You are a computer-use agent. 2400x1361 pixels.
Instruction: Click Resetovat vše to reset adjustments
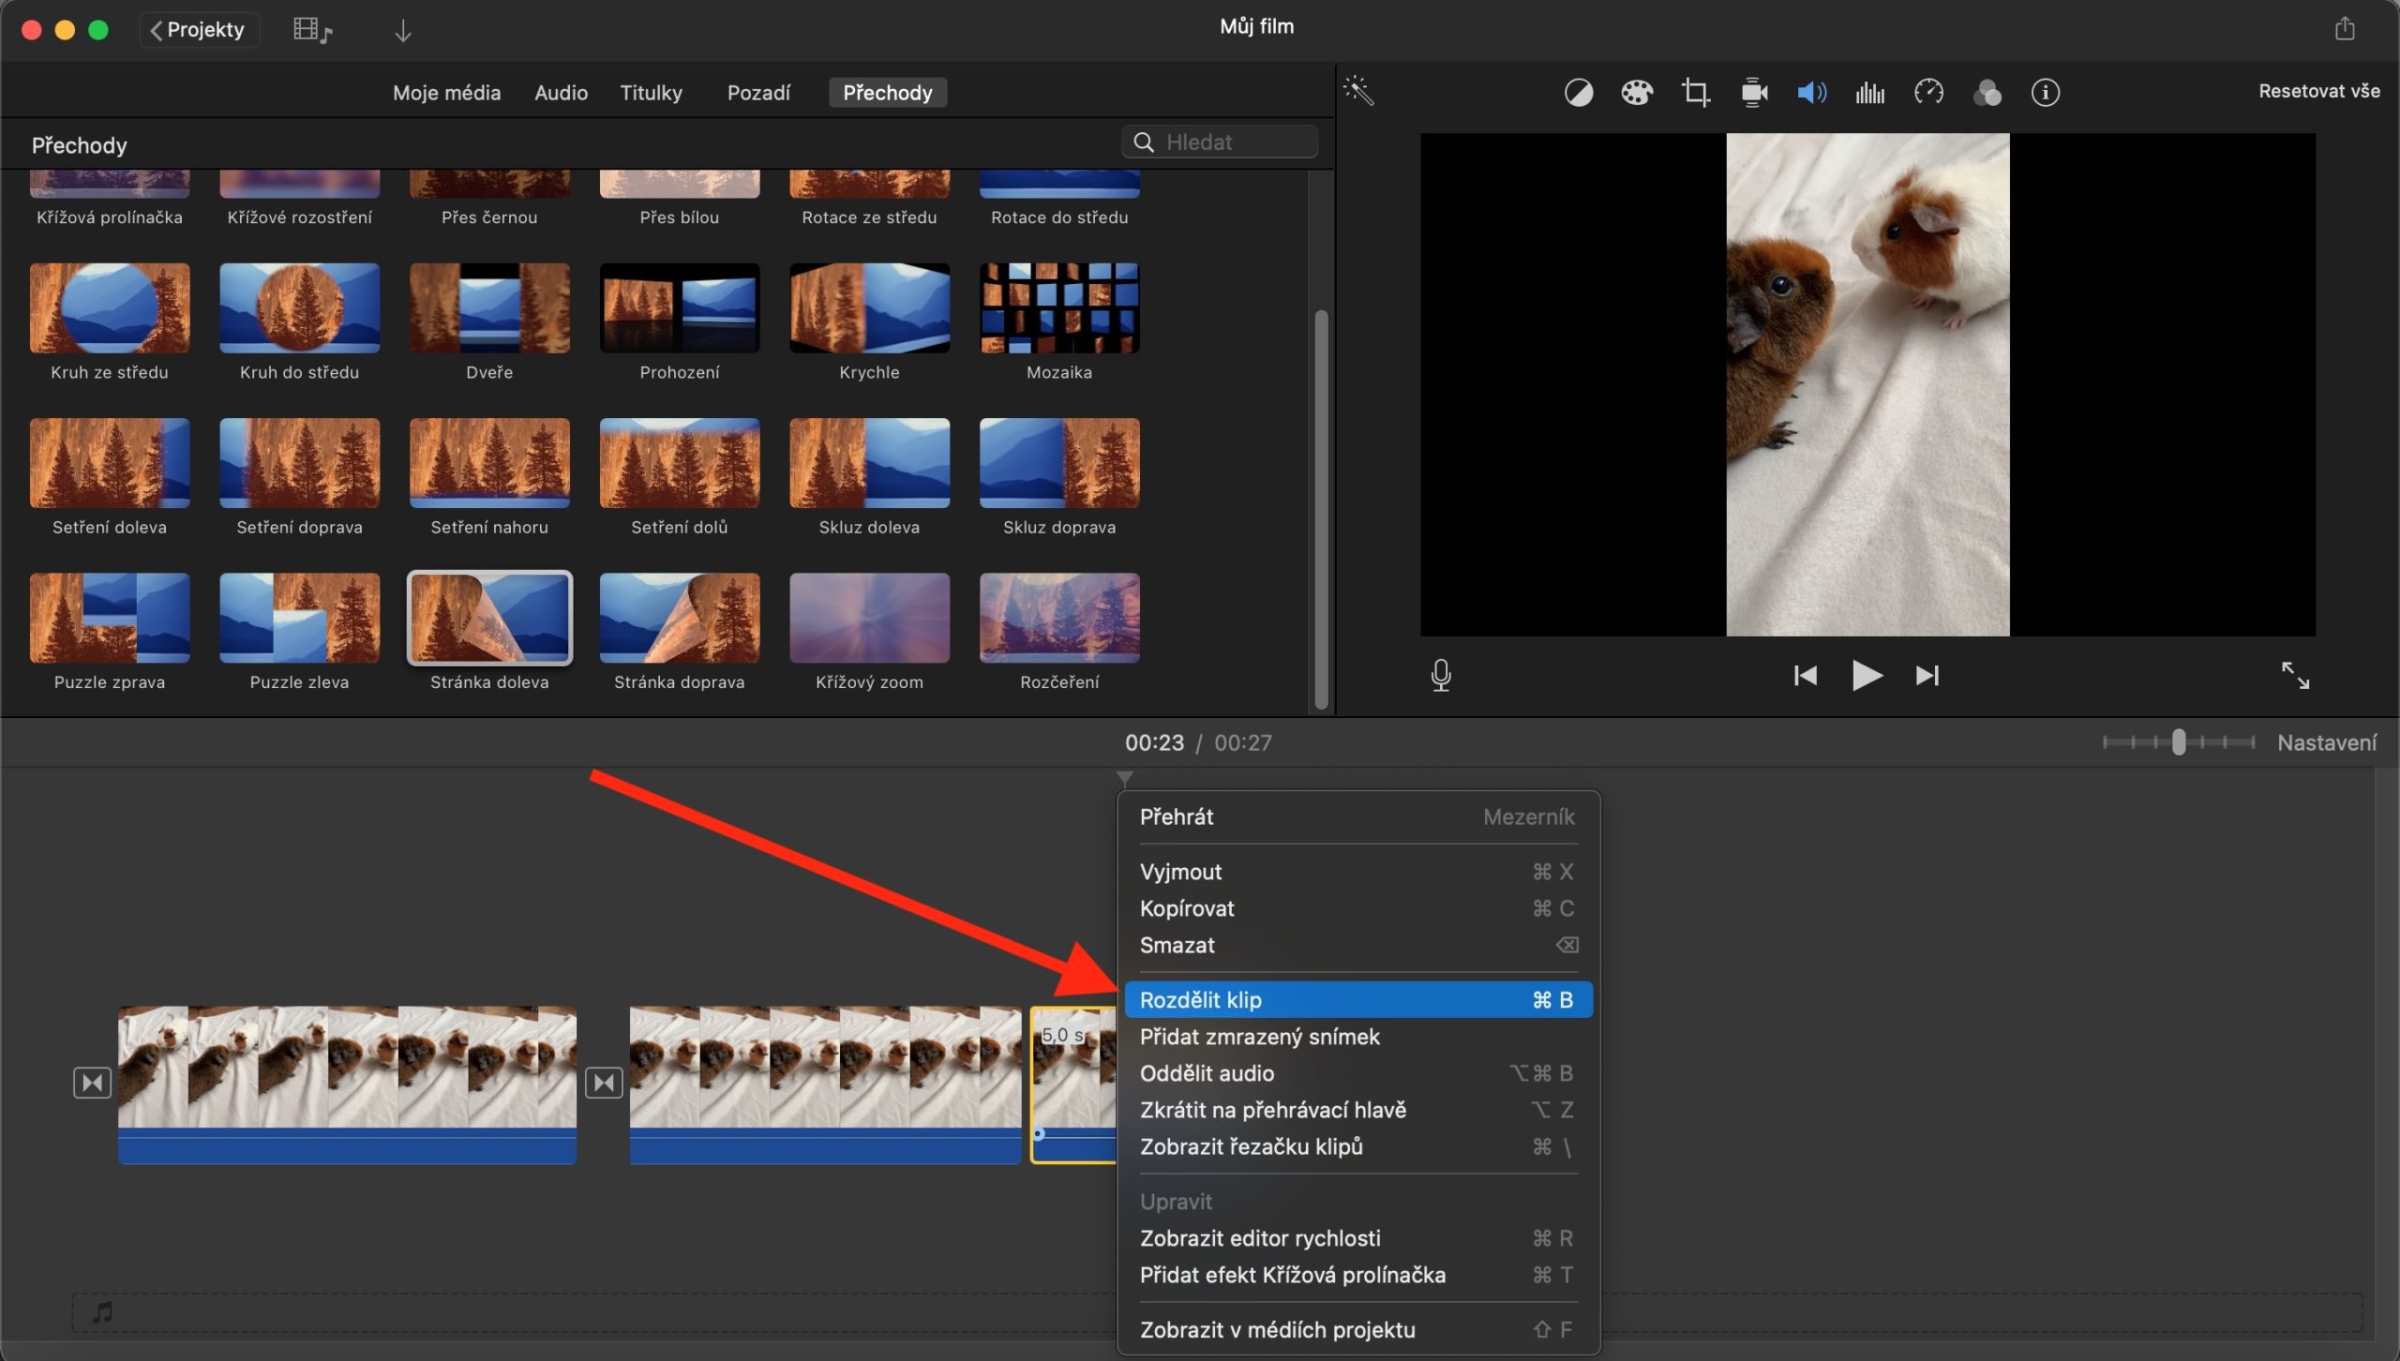tap(2318, 90)
